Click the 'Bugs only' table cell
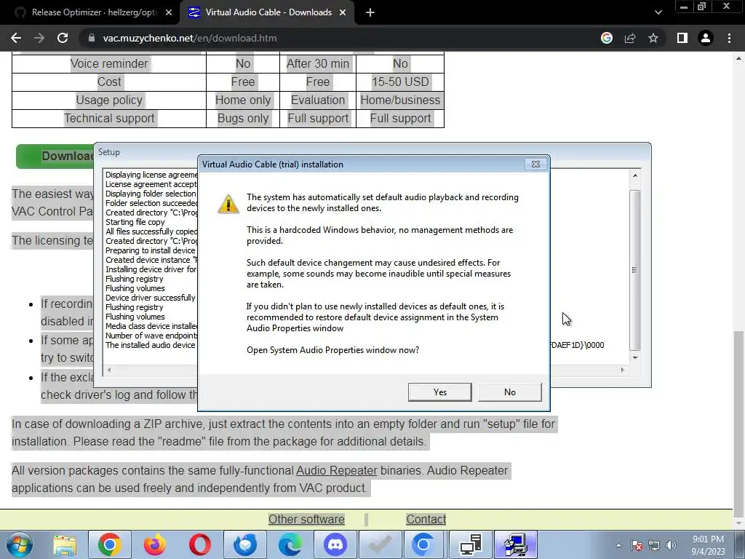Image resolution: width=745 pixels, height=559 pixels. (243, 119)
